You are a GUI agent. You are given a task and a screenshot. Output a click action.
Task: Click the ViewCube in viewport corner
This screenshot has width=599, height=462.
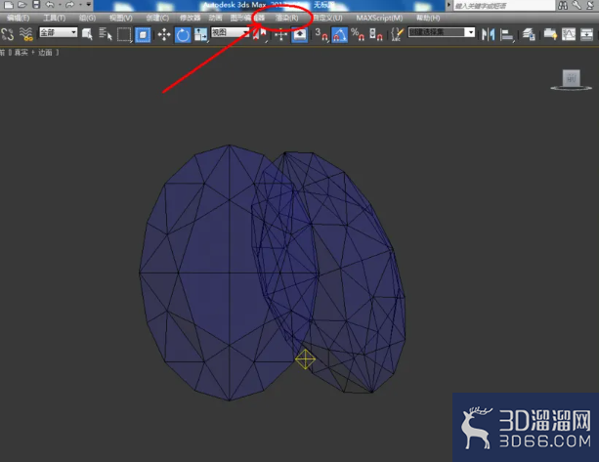click(571, 80)
